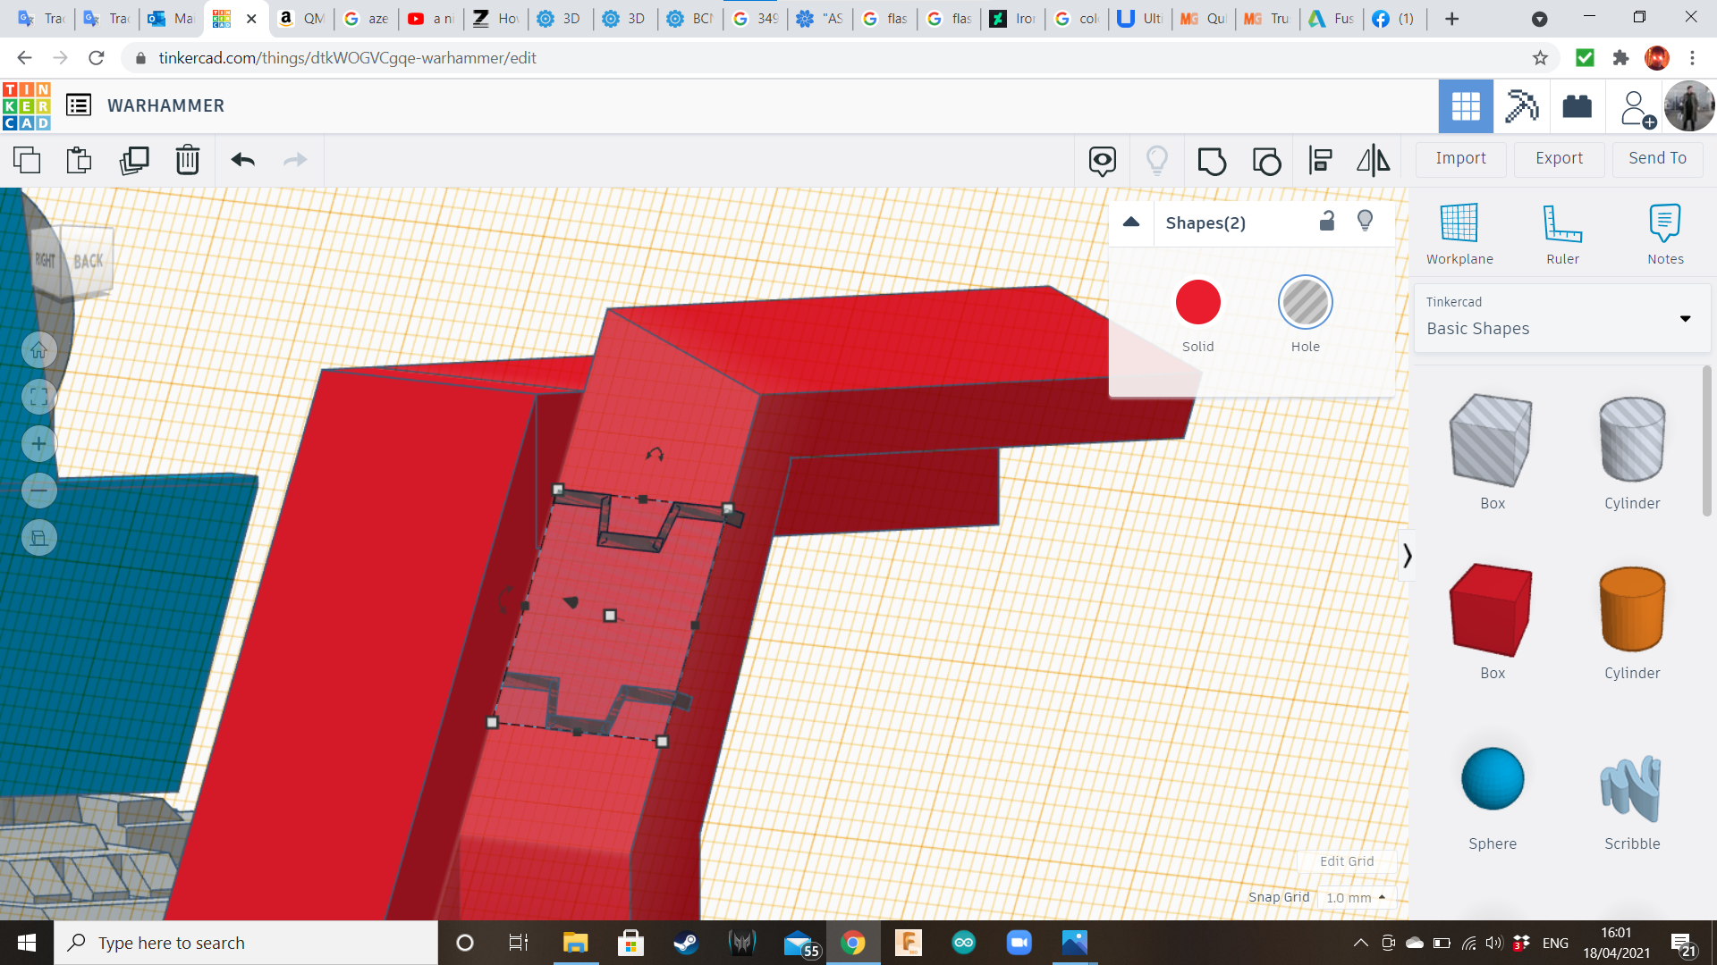Delete selection with trash icon
The image size is (1717, 965).
(188, 160)
